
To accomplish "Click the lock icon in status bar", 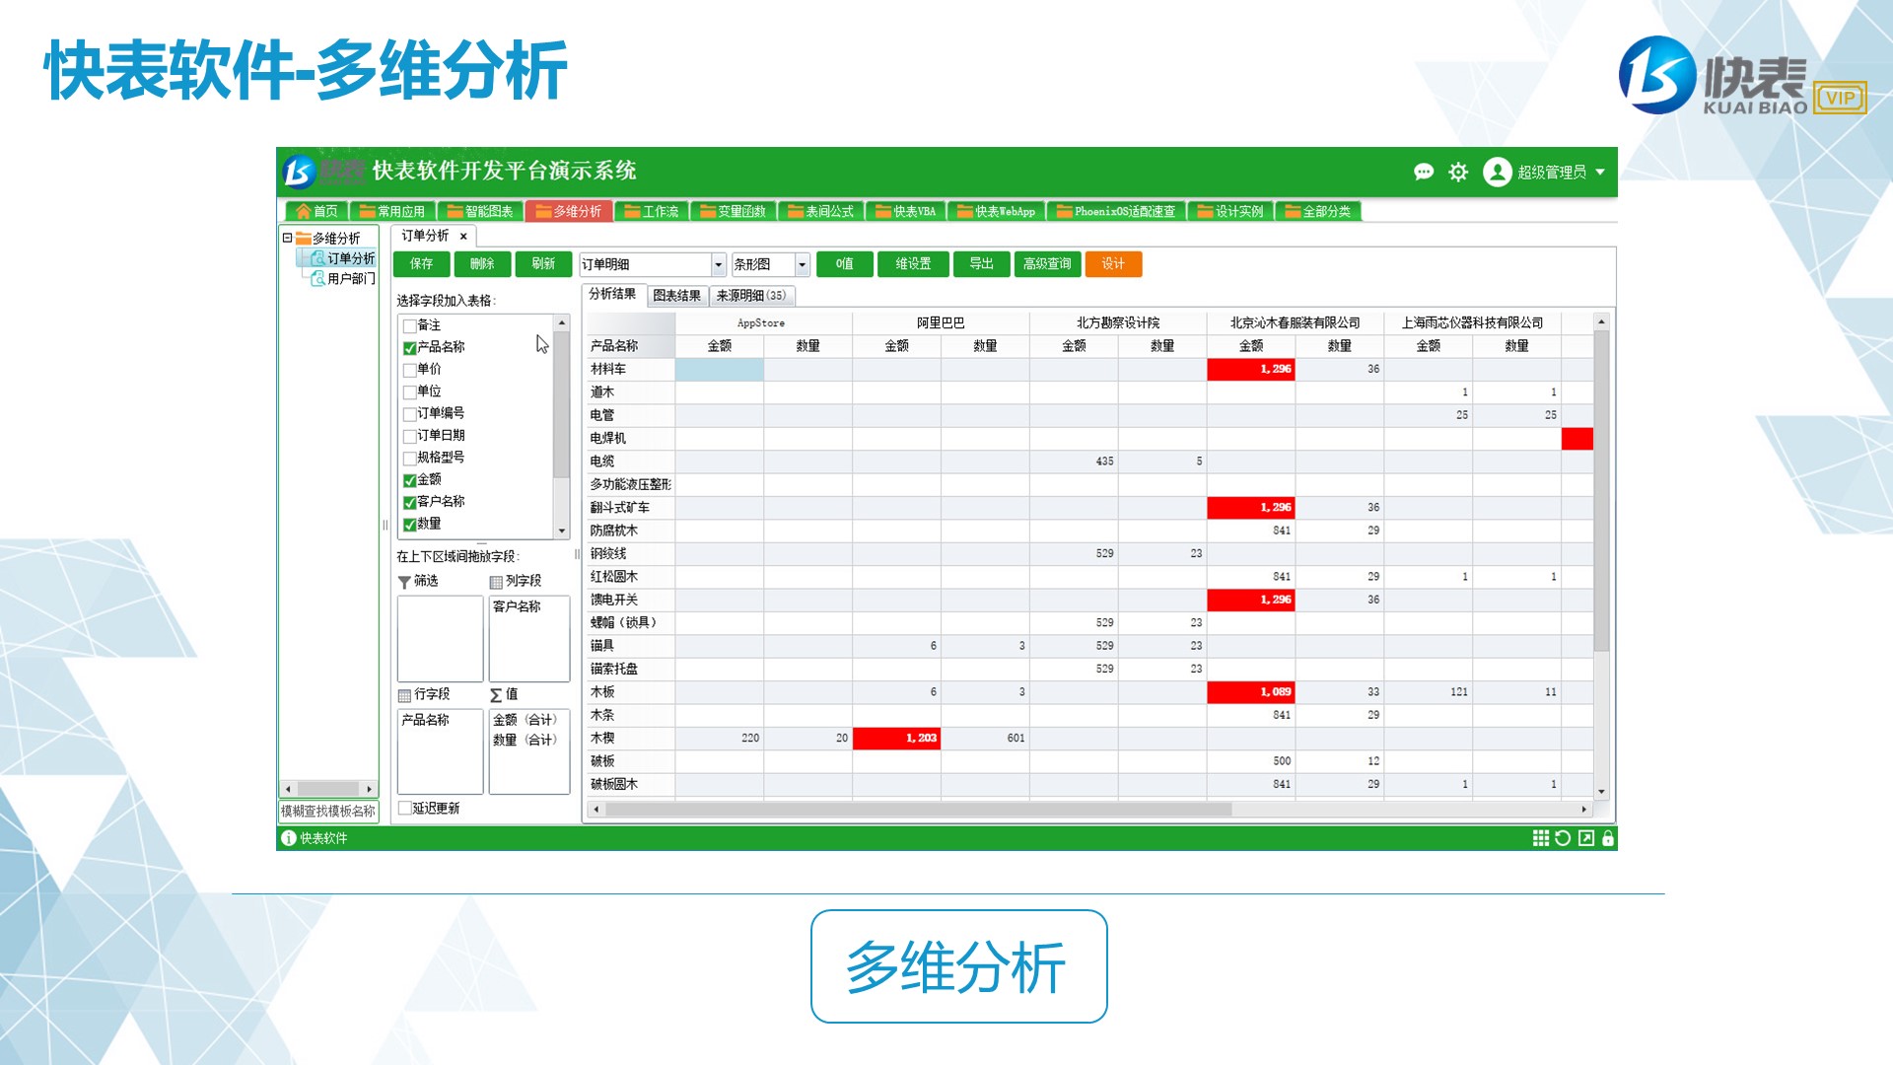I will 1608,838.
